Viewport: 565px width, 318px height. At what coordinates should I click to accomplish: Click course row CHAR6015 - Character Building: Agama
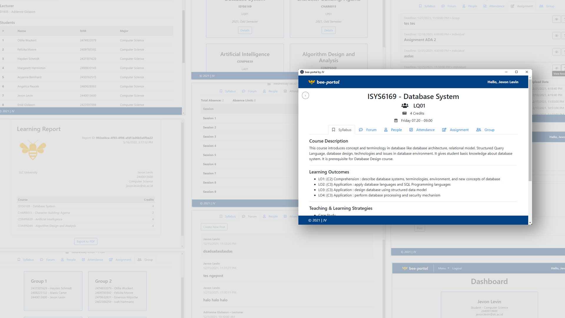[x=86, y=213]
